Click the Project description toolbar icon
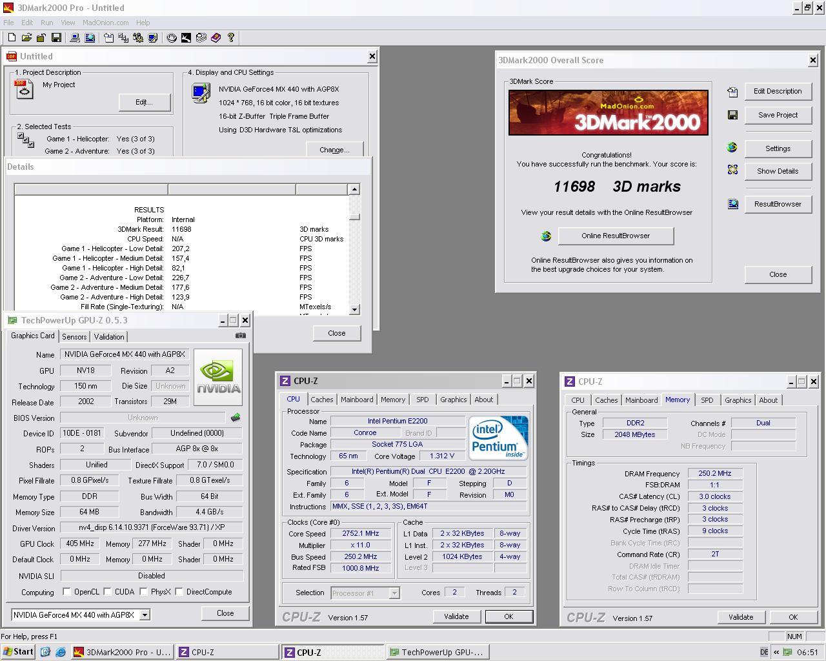The image size is (826, 661). click(x=108, y=38)
